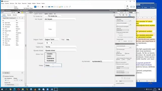Screen dimensions: 162x91
Task: Click the yellow text highlight icon
Action: (x=22, y=12)
